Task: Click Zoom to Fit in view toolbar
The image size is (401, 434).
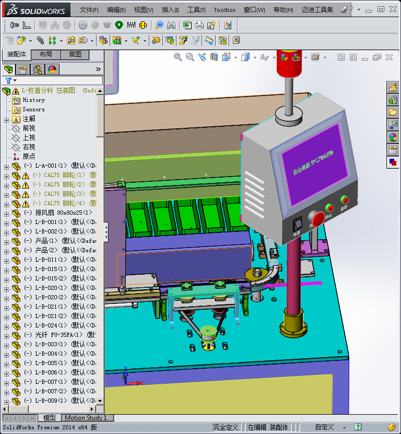Action: coord(178,57)
